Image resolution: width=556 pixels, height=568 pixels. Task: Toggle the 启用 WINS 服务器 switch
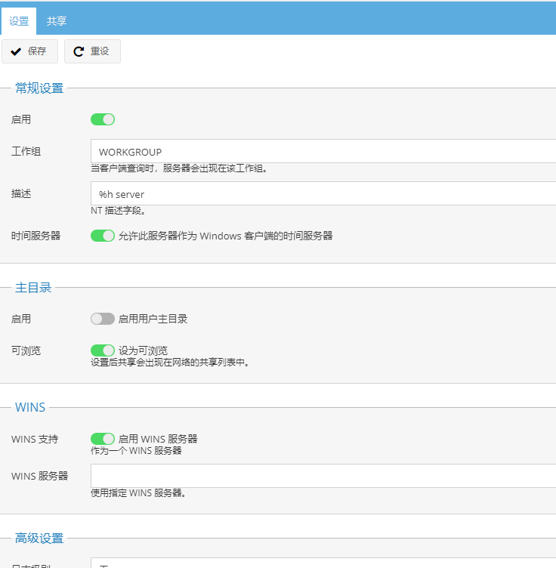(x=103, y=439)
